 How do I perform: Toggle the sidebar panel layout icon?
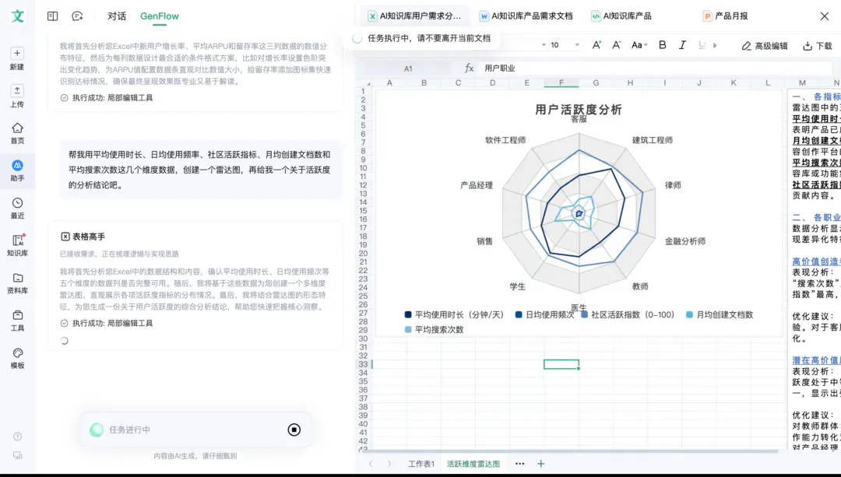point(53,16)
